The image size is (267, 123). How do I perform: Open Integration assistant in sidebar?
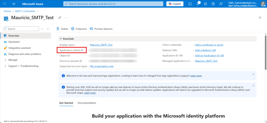click(19, 48)
